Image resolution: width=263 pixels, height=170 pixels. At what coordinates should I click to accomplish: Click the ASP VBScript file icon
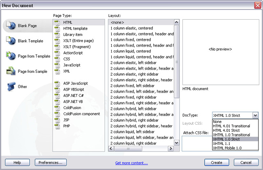point(58,90)
